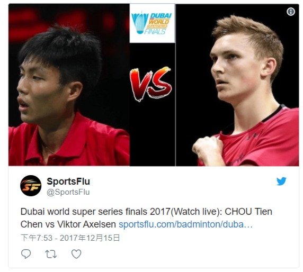Retweet the SportsFlu post

[51, 254]
